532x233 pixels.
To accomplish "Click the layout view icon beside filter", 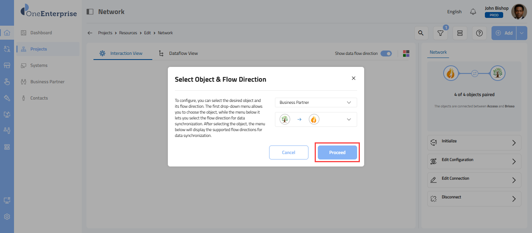I will click(x=460, y=33).
